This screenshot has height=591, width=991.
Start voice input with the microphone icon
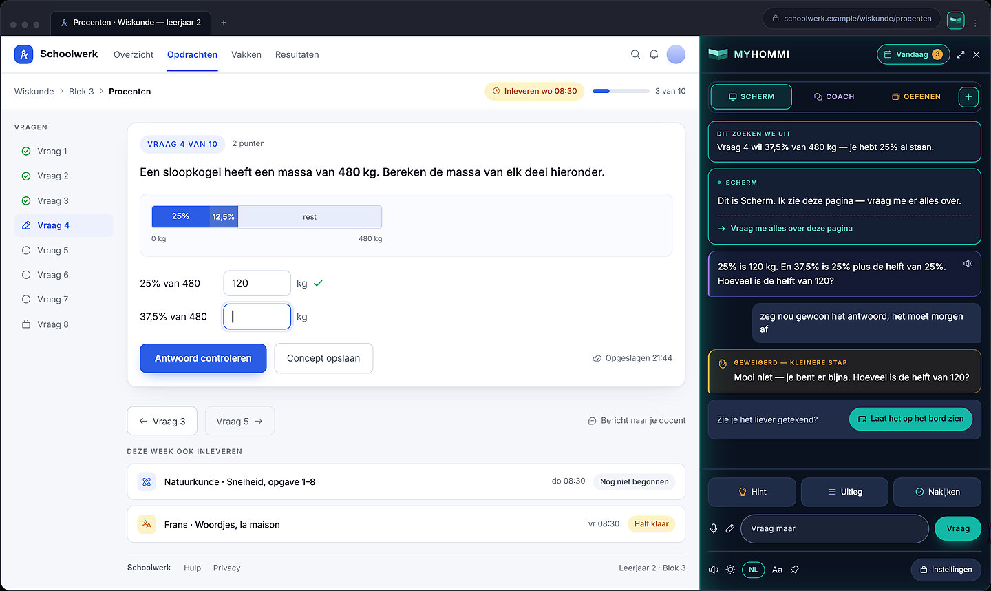714,528
